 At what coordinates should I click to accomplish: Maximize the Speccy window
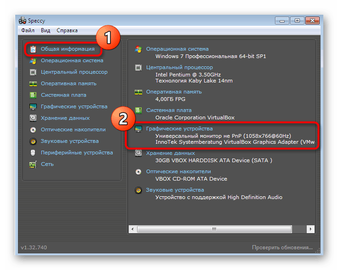tap(297, 21)
